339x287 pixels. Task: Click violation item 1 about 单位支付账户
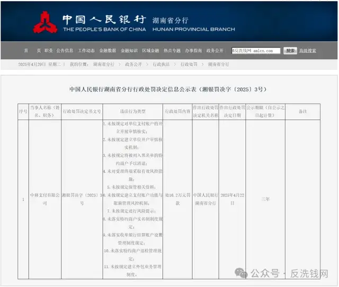click(133, 128)
